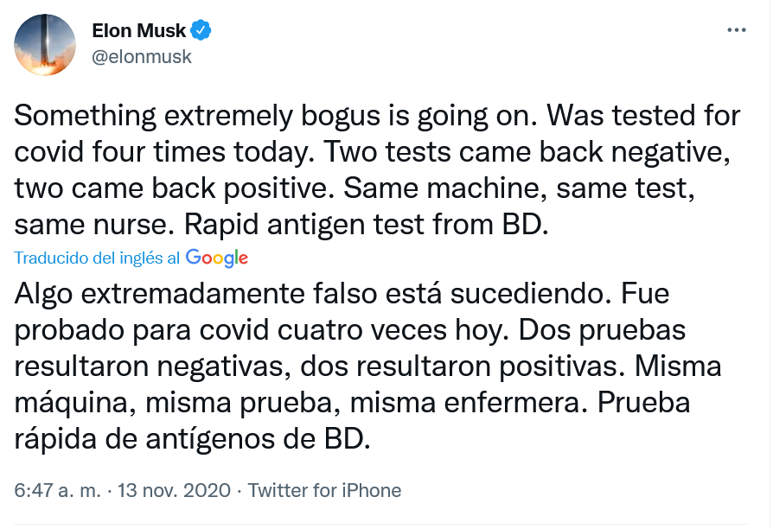
Task: Click the Google logo
Action: click(x=217, y=258)
